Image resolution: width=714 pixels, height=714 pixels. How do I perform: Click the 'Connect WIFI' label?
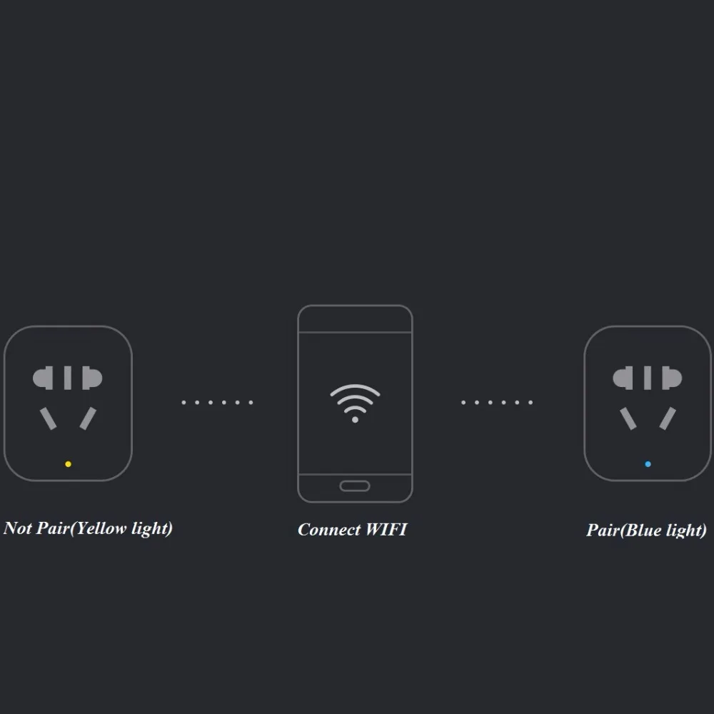(x=352, y=529)
